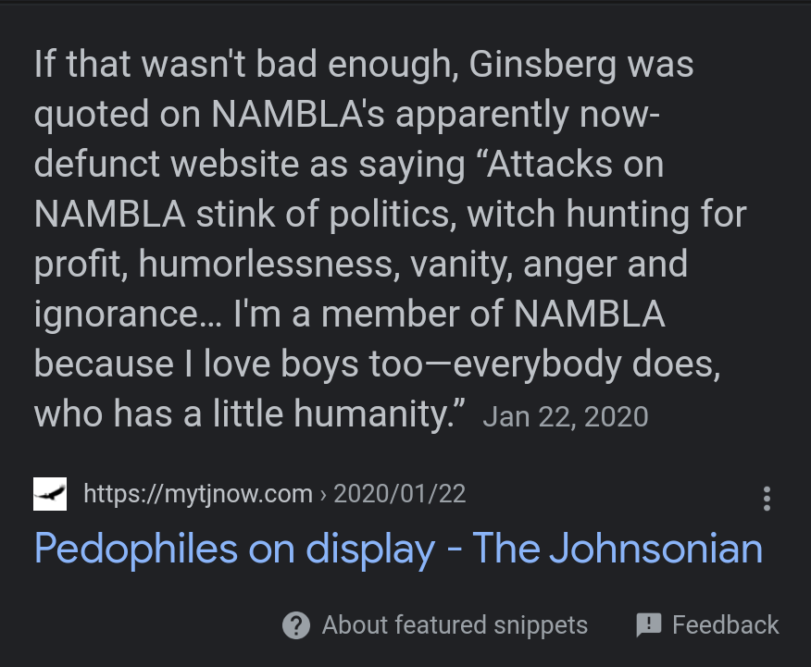This screenshot has height=667, width=811.
Task: Click the mytjnow.com bird favicon
Action: [x=50, y=494]
